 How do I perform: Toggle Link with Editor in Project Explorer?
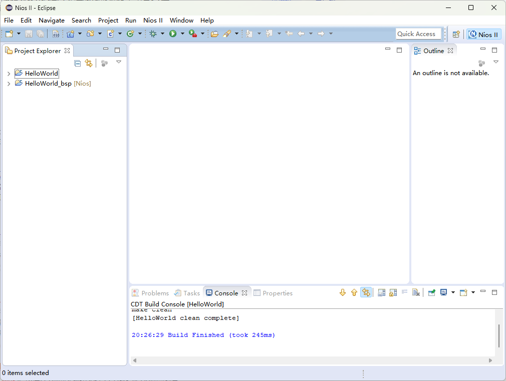tap(88, 63)
